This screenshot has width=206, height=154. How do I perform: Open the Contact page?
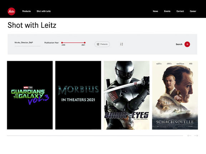(180, 11)
